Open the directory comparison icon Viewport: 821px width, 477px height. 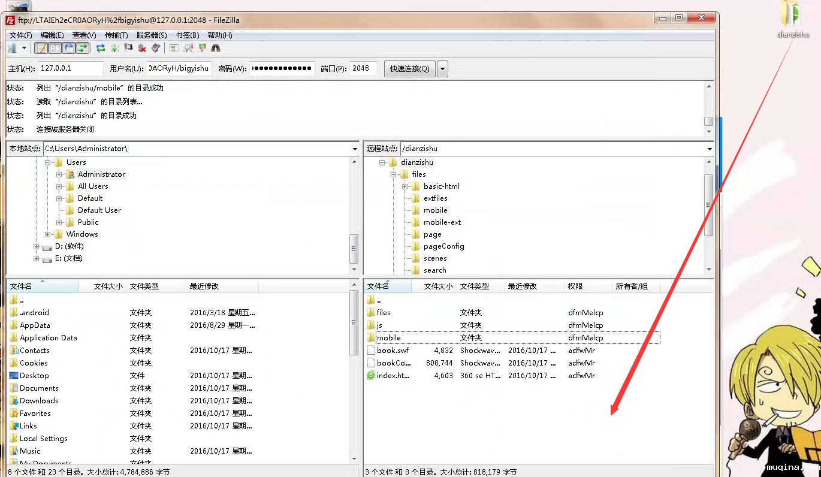[x=188, y=49]
